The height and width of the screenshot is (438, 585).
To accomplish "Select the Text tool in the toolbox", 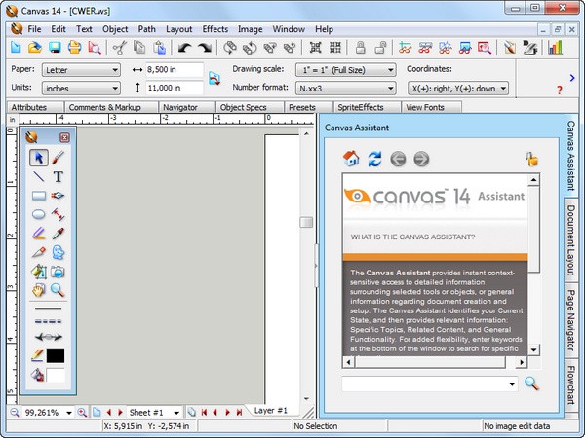I will (58, 177).
